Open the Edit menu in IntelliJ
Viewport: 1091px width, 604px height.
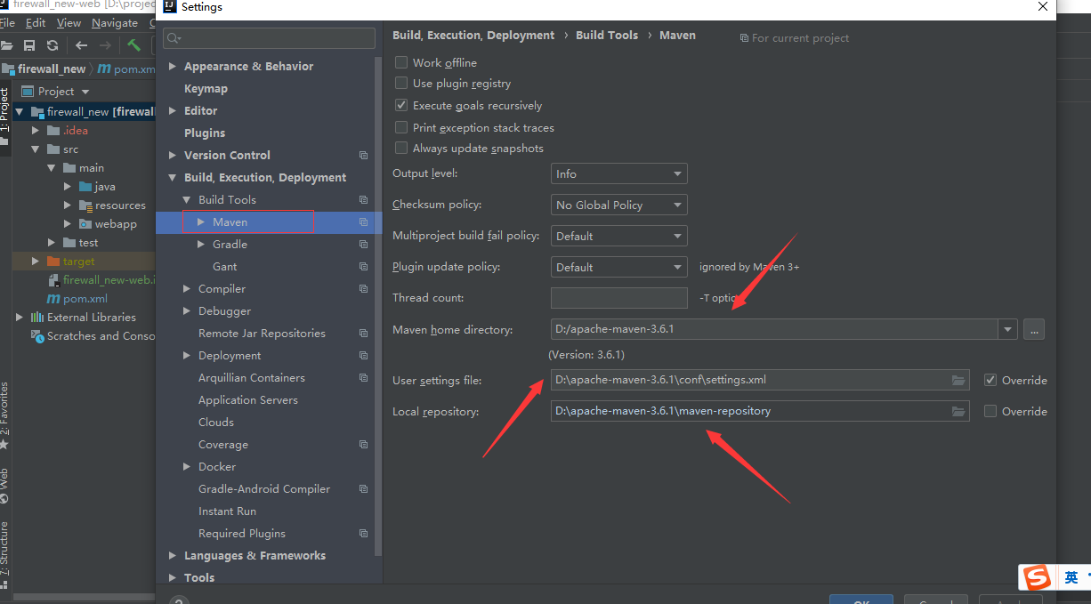pyautogui.click(x=36, y=22)
